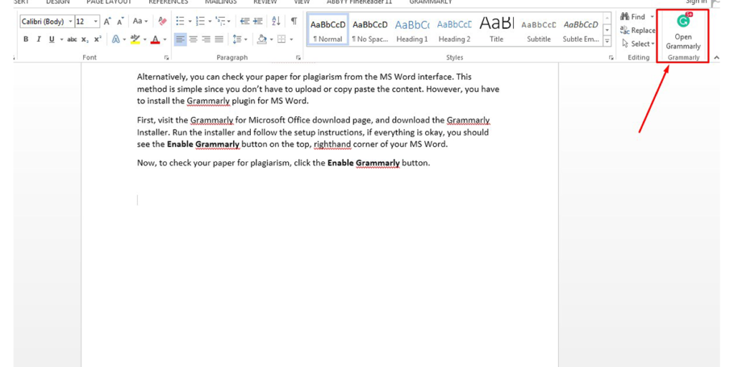Expand bullet library dropdown arrow
The width and height of the screenshot is (734, 367).
coord(190,21)
